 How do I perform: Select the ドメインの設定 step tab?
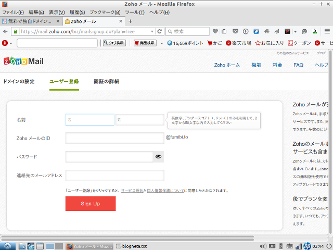(x=19, y=81)
